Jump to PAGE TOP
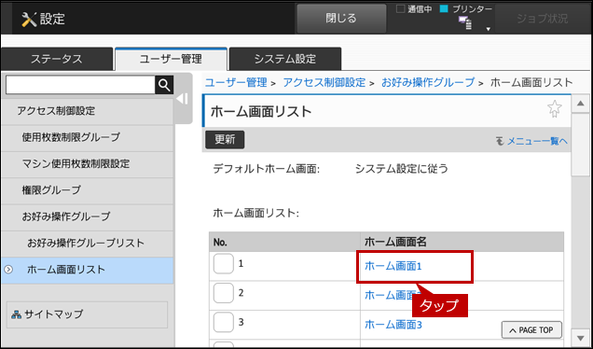The height and width of the screenshot is (349, 593). [531, 330]
